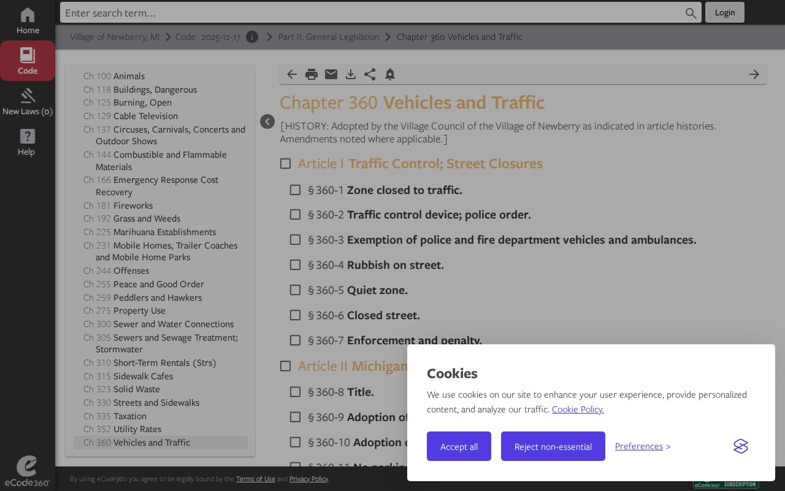Share the chapter link
The height and width of the screenshot is (491, 785).
[x=370, y=74]
